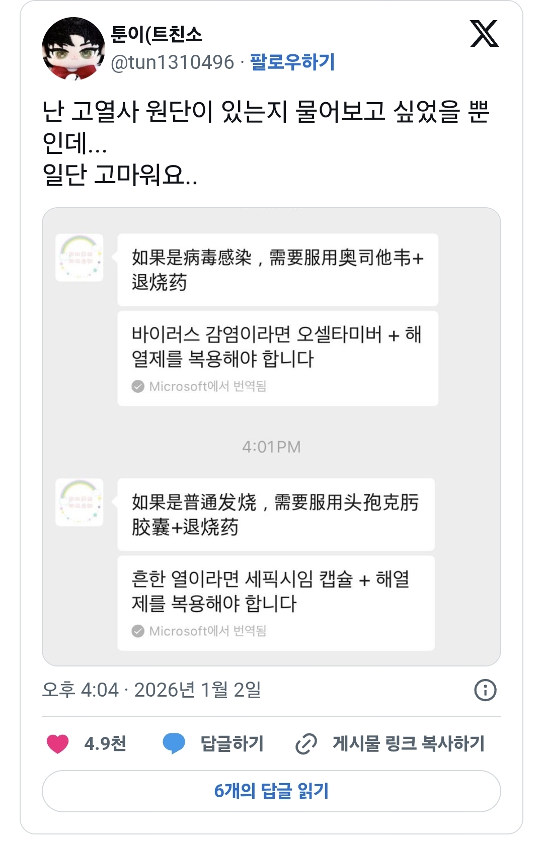Viewport: 543px width, 843px height.
Task: Click first message's rainbow sender avatar
Action: (x=80, y=258)
